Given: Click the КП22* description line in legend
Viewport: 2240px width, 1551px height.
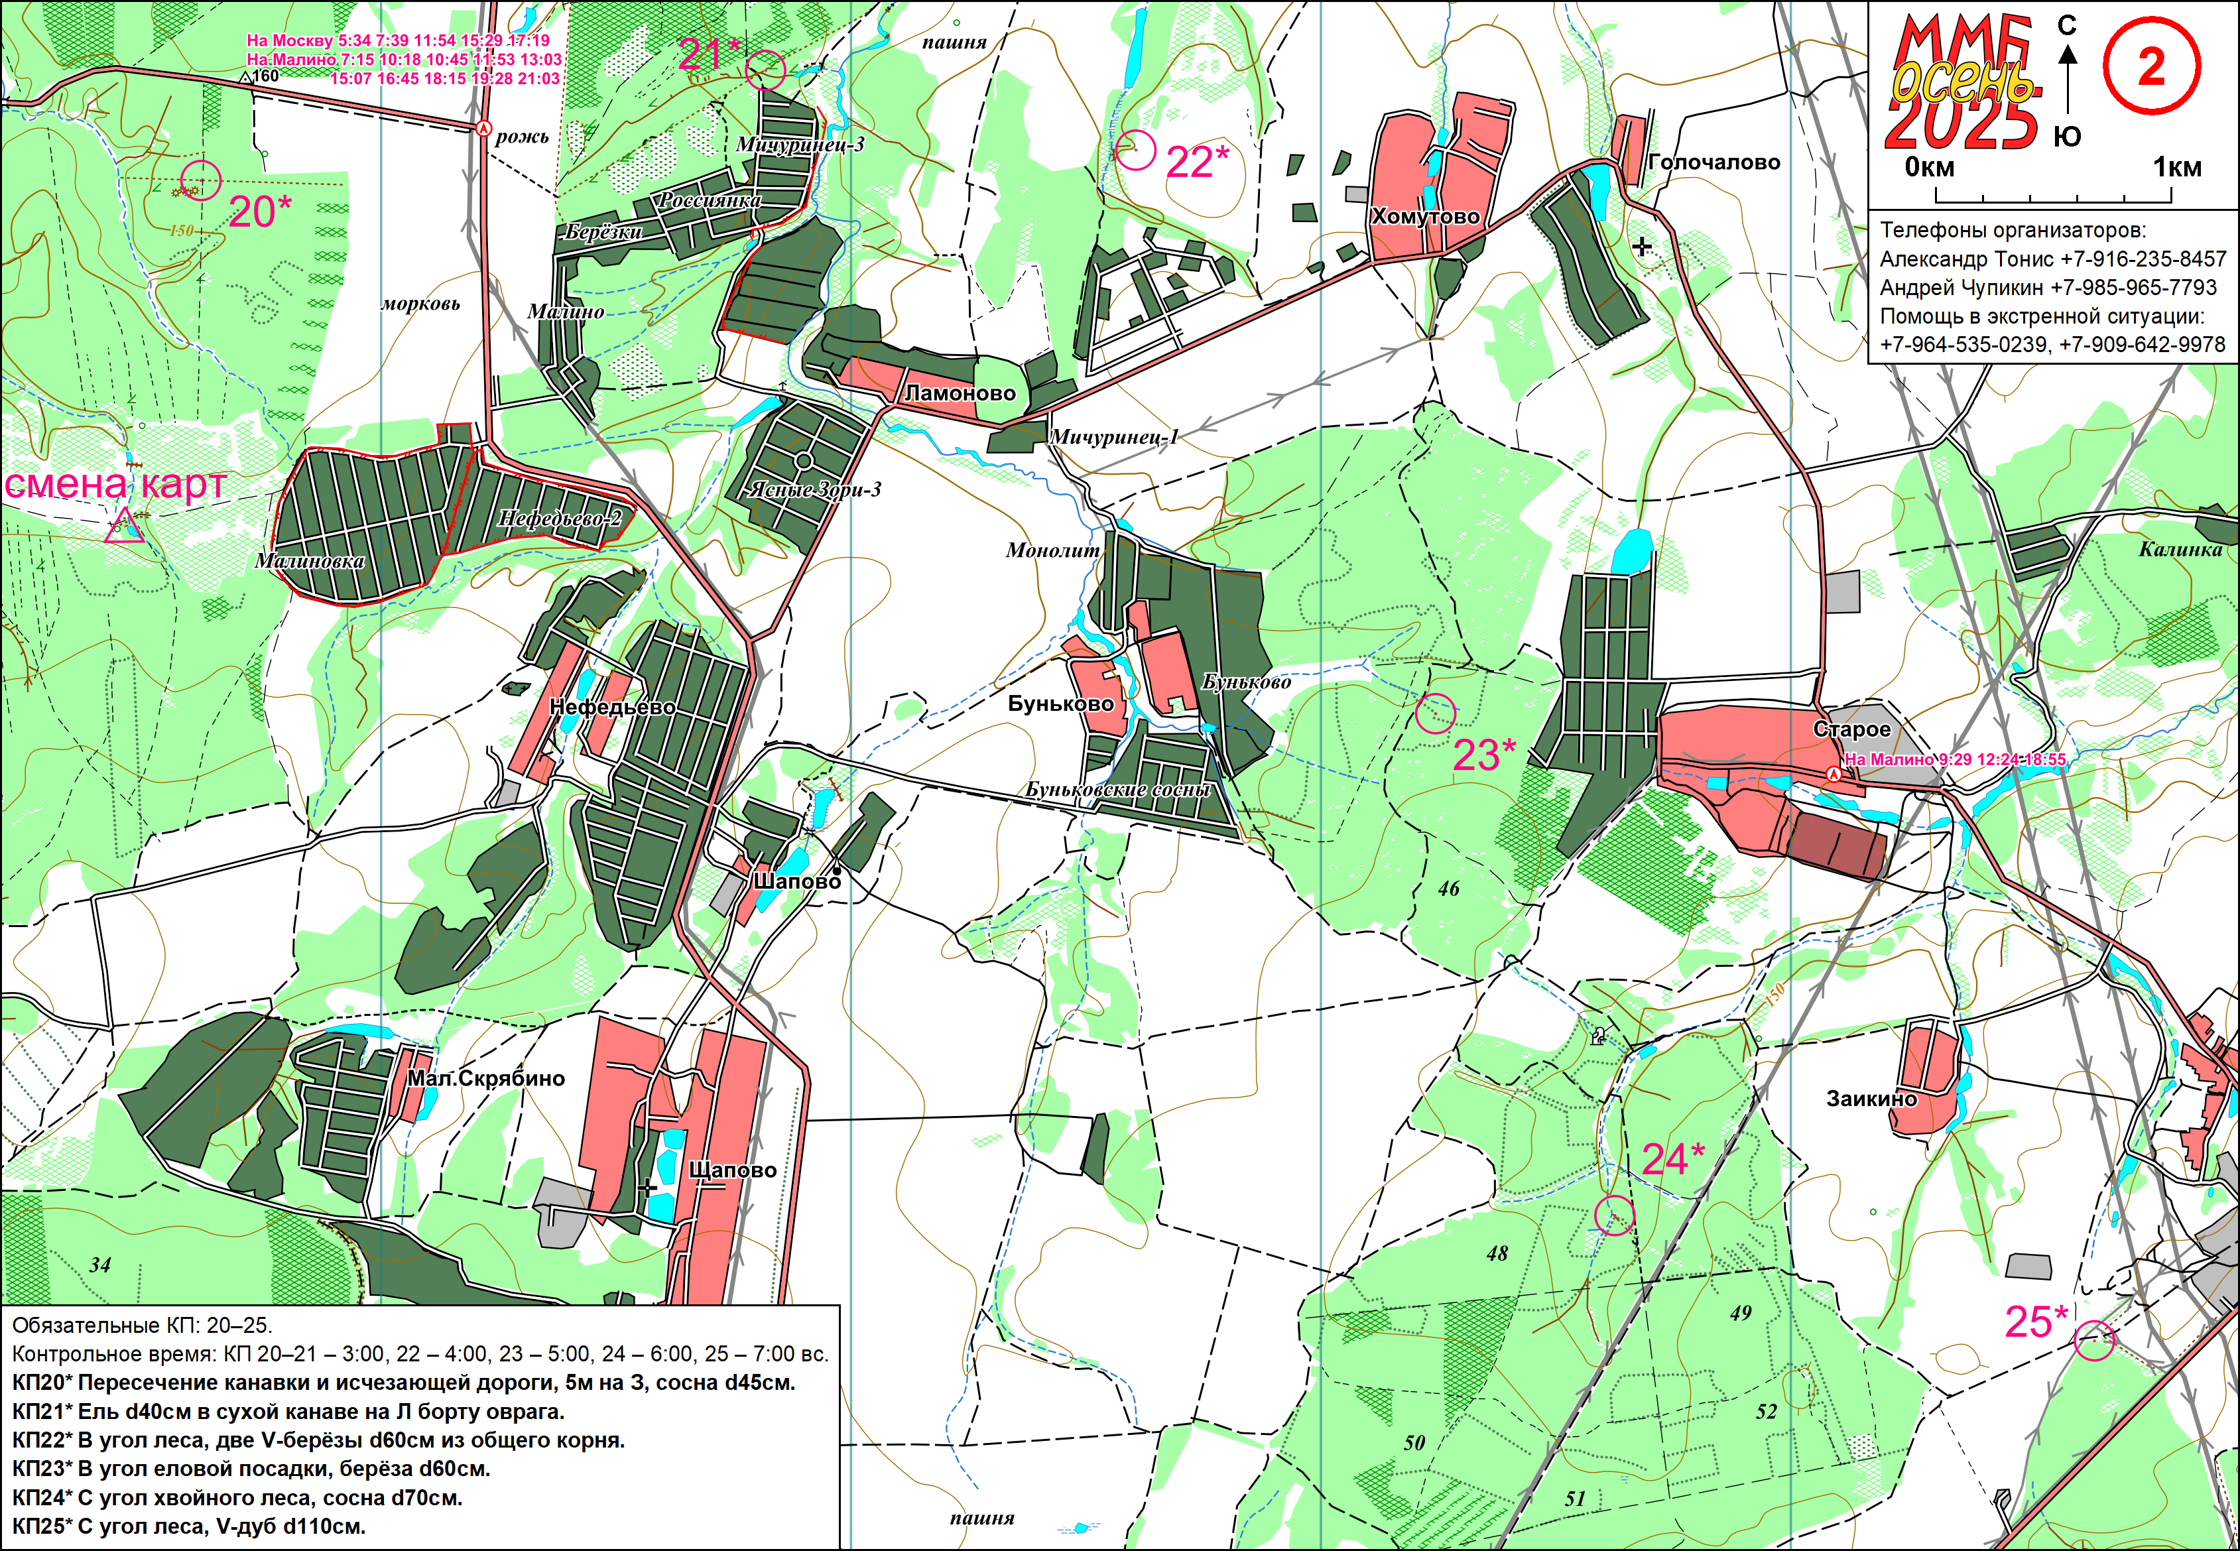Looking at the screenshot, I should [x=319, y=1439].
